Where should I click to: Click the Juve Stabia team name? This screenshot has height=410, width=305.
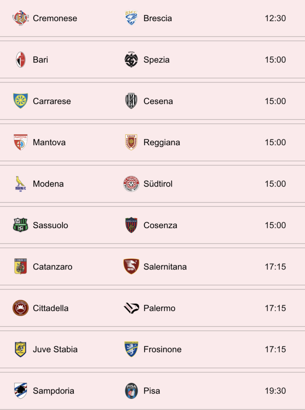click(55, 349)
